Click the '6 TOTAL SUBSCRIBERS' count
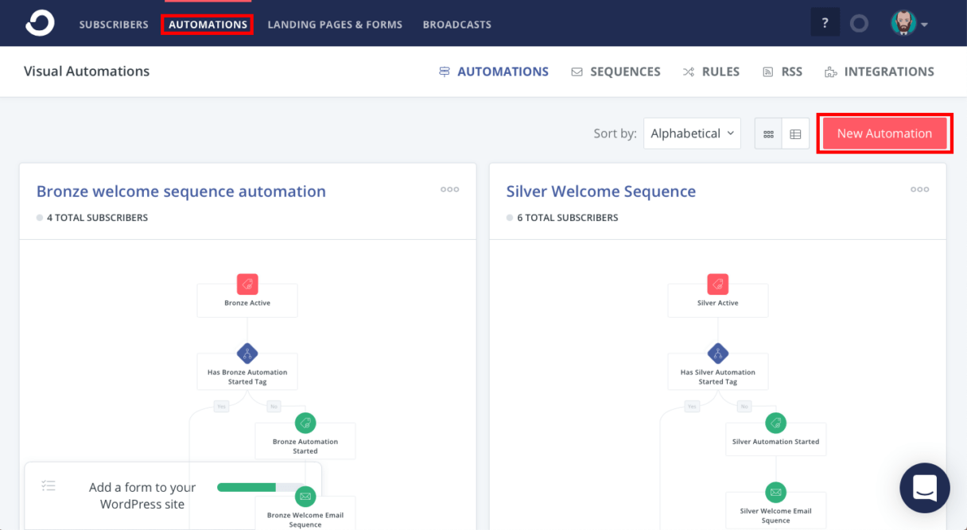The image size is (967, 530). (x=568, y=218)
